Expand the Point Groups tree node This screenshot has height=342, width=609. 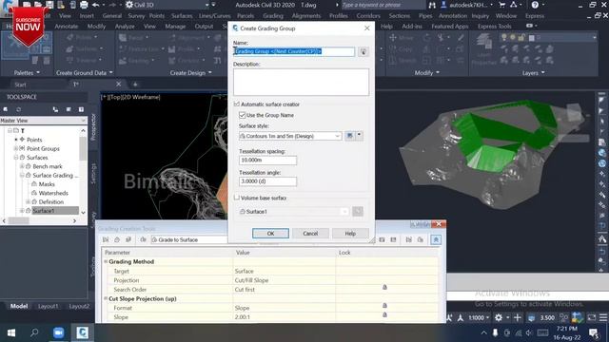[x=16, y=148]
